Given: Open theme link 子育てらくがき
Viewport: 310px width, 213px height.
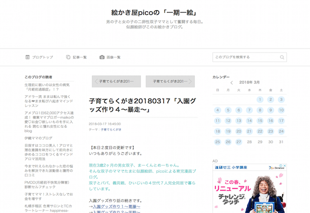Looking at the screenshot, I should click(111, 129).
